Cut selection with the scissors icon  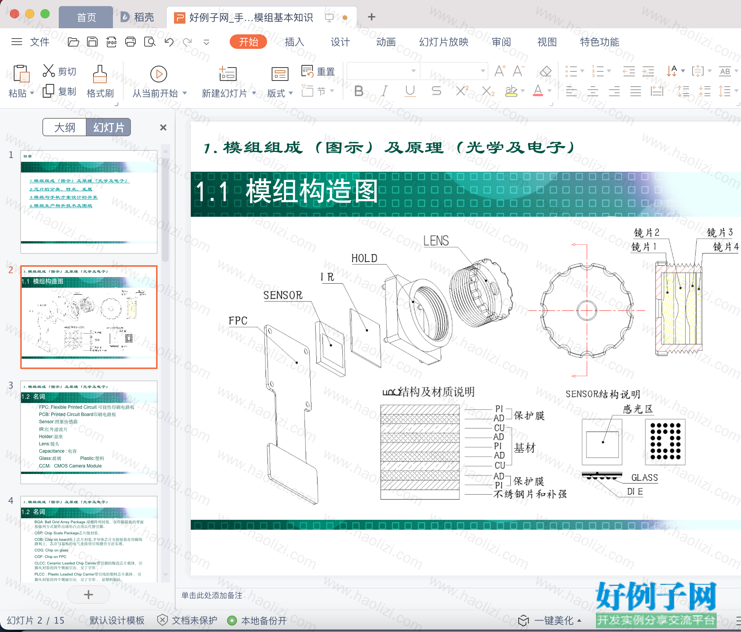(x=49, y=71)
